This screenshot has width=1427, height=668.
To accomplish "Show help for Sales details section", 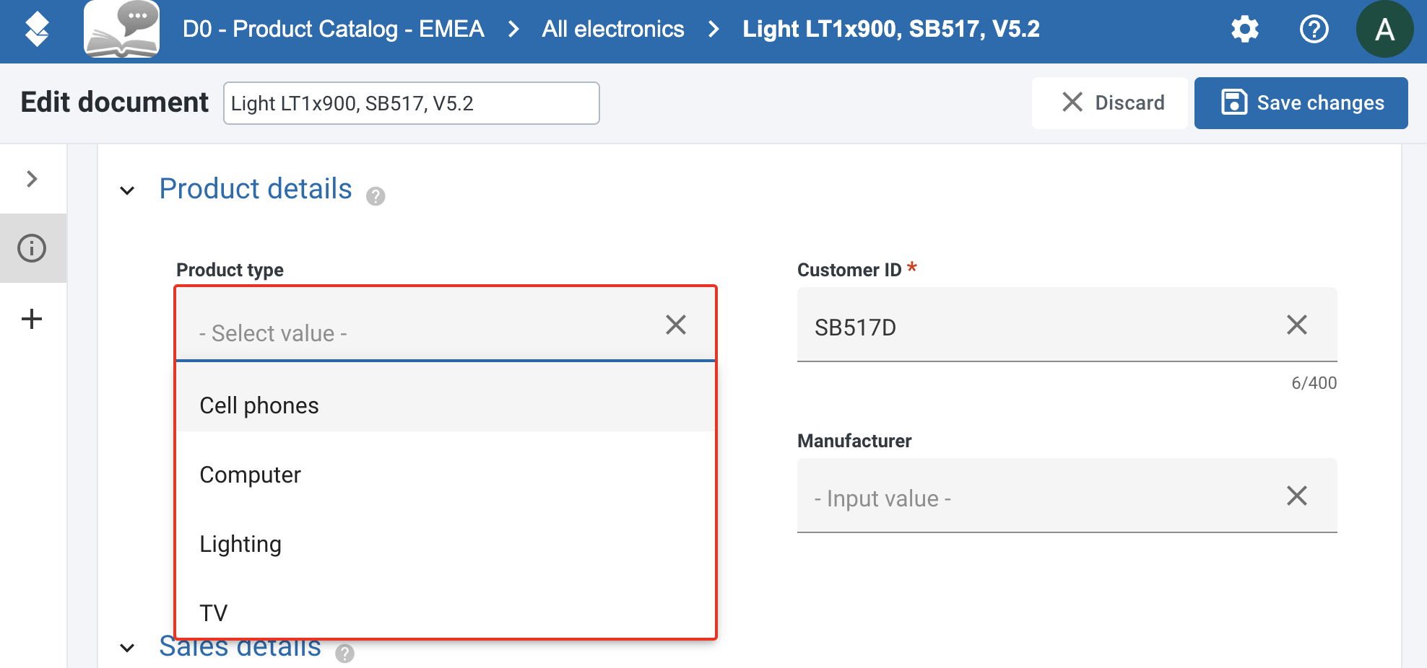I will click(344, 653).
